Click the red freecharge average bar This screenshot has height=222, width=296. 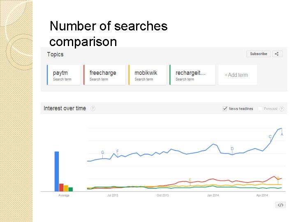61,187
